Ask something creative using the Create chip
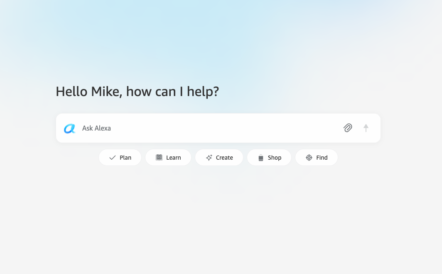The width and height of the screenshot is (442, 274). (219, 157)
